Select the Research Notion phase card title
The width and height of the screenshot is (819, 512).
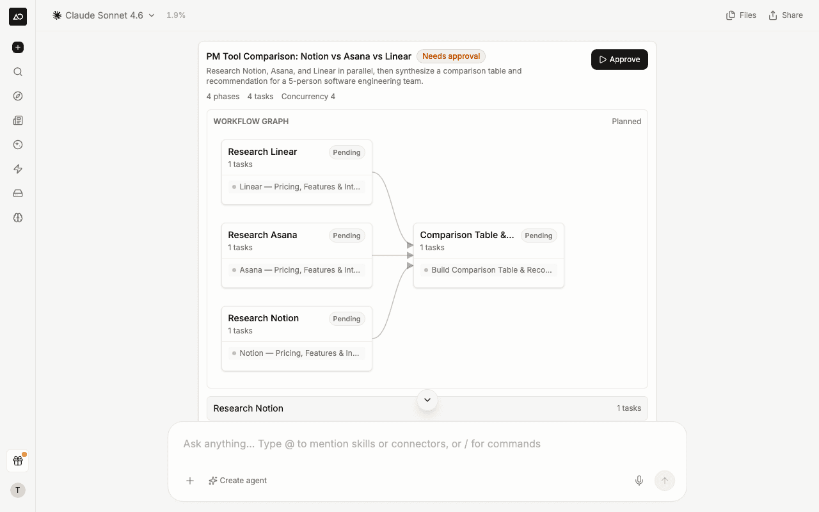[x=264, y=318]
